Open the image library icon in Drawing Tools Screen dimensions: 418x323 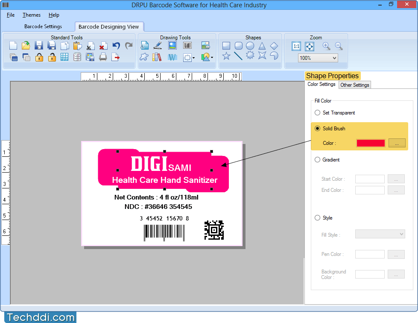[x=205, y=46]
